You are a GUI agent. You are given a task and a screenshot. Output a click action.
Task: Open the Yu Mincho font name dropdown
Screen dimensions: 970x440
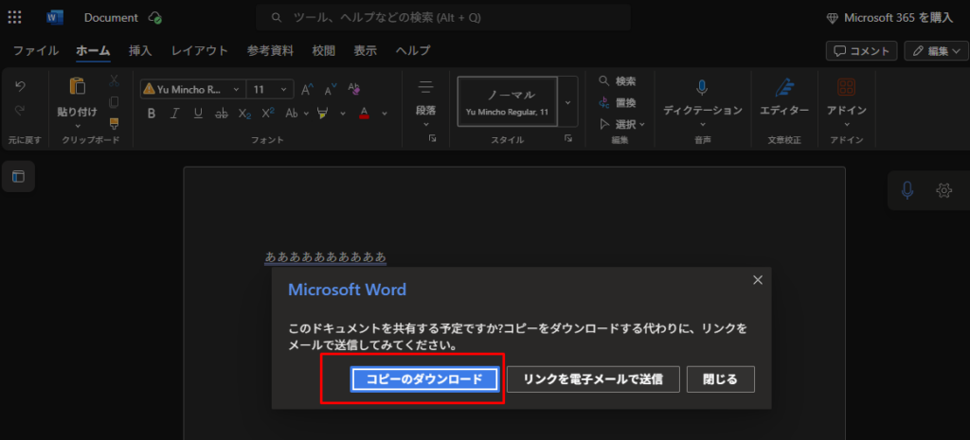tap(193, 90)
